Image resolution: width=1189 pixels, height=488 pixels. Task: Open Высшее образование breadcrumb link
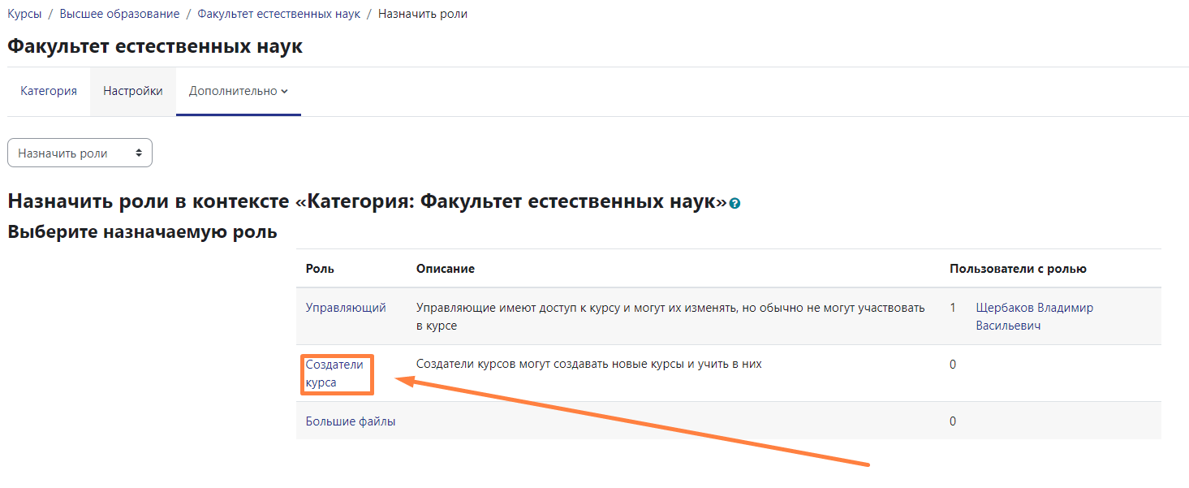(119, 14)
